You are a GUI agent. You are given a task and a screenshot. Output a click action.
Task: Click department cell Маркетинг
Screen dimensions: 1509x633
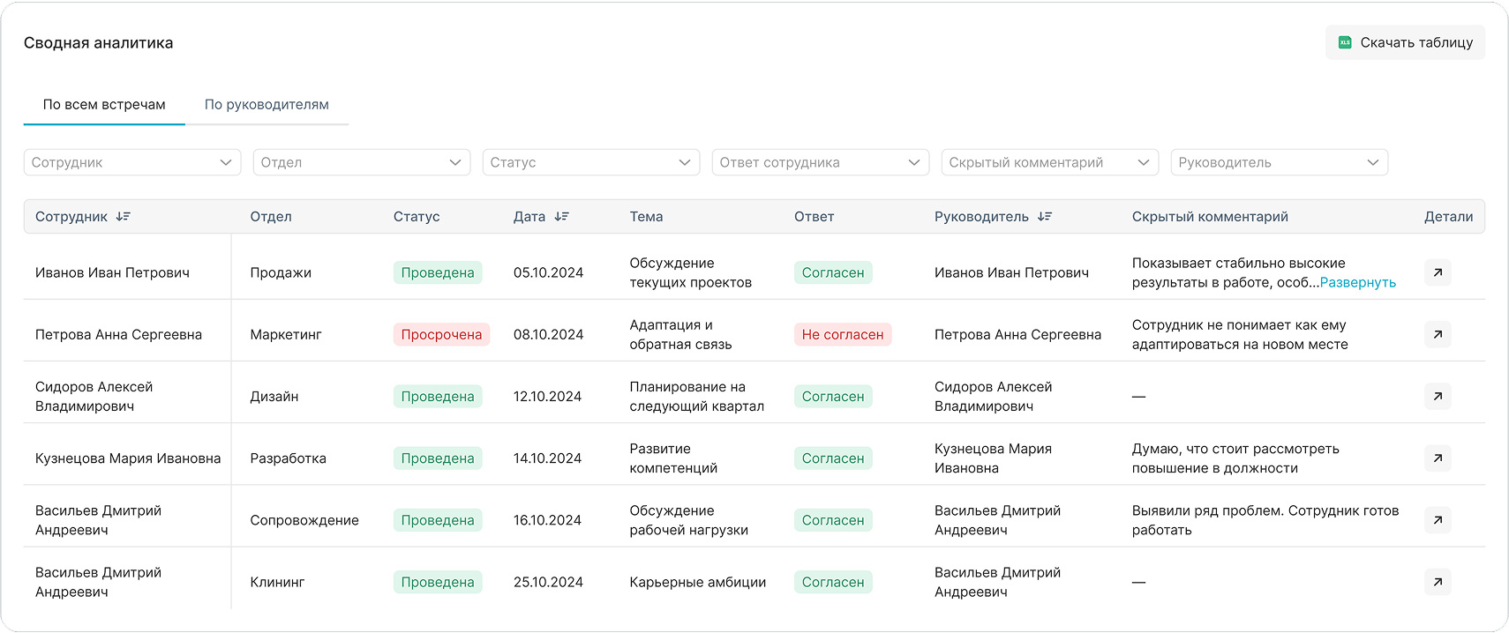pos(286,334)
